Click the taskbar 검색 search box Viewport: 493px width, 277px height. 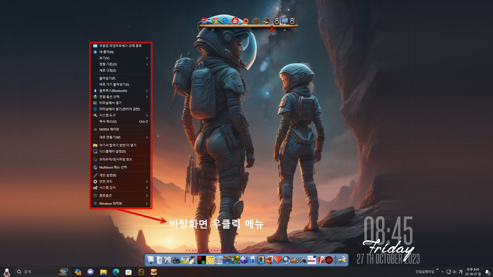tap(43, 272)
